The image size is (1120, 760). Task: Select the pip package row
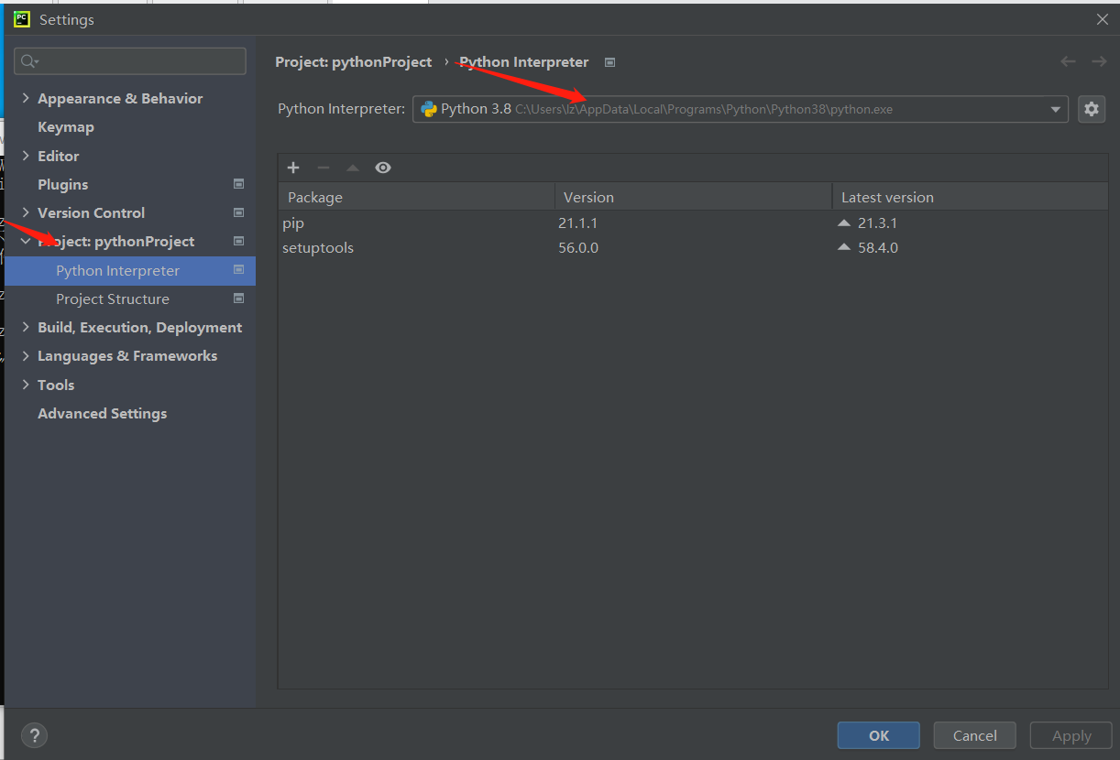[x=693, y=223]
